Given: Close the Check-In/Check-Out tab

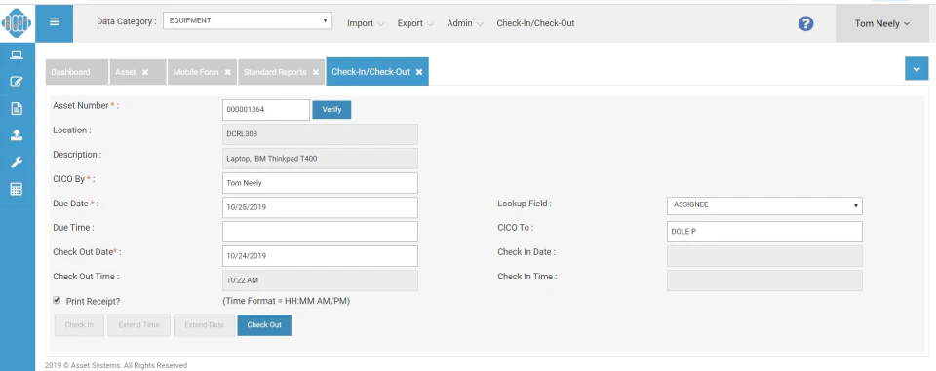Looking at the screenshot, I should click(419, 72).
